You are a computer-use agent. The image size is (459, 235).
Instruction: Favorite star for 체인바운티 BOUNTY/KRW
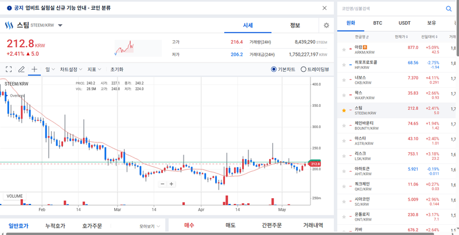(x=344, y=126)
